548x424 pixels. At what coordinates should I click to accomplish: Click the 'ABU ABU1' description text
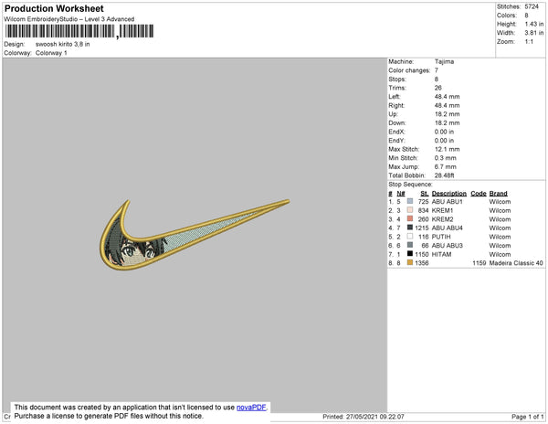click(x=447, y=202)
